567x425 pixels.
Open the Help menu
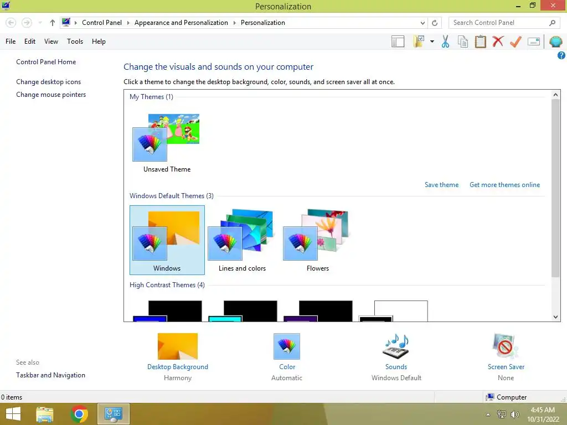coord(99,42)
